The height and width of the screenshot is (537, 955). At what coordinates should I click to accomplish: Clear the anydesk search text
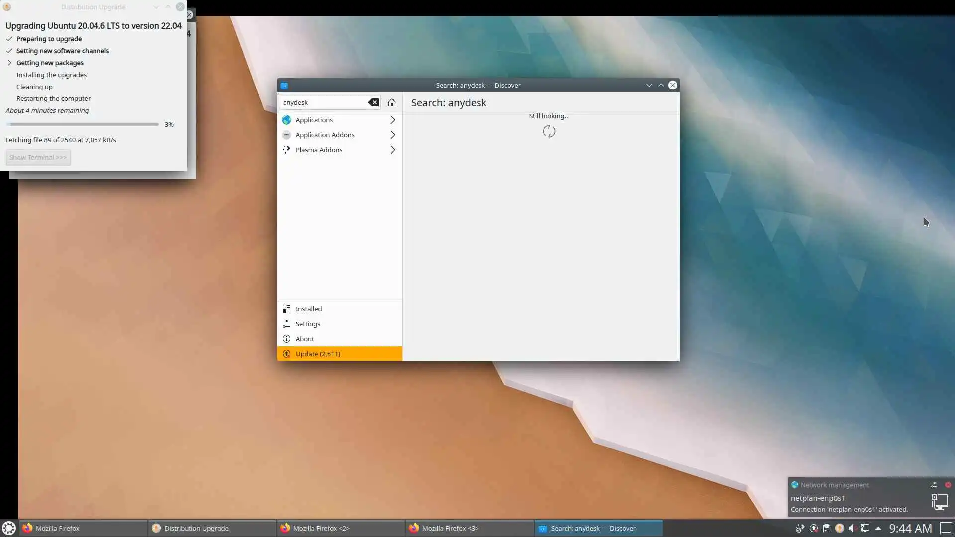coord(373,102)
